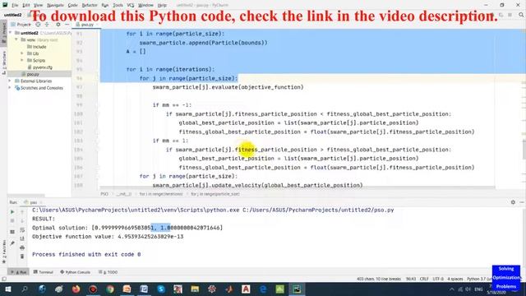Toggle the Favorites tool window stripe
This screenshot has height=296, width=526.
3,252
